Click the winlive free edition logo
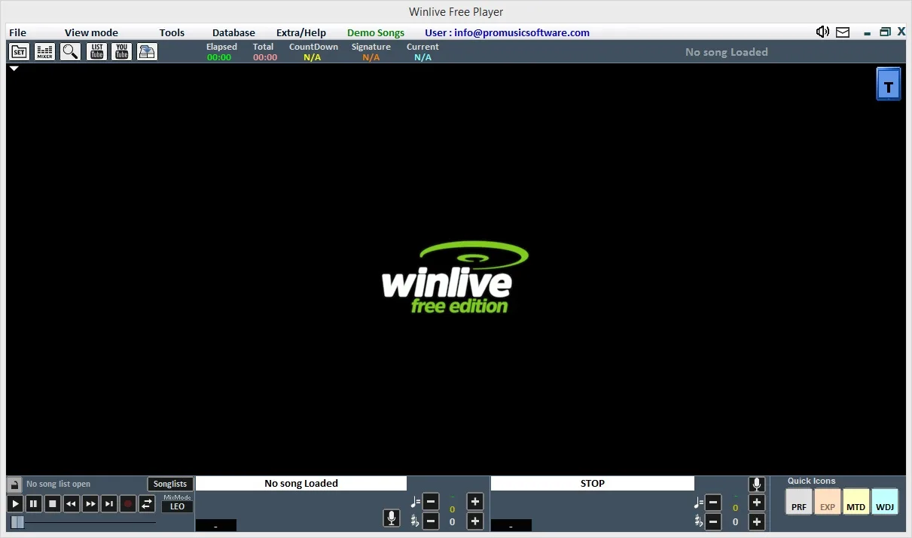 pyautogui.click(x=455, y=277)
